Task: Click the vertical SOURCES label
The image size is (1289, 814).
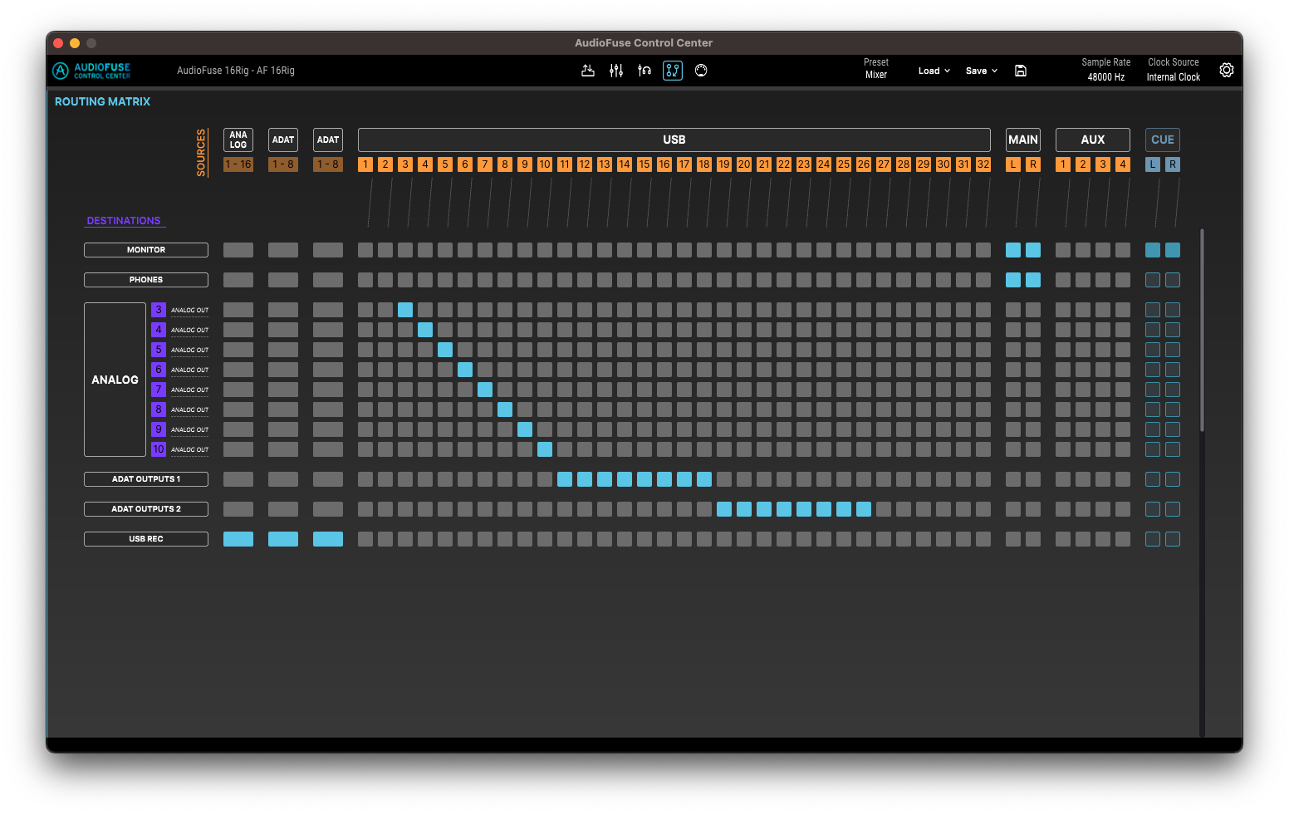Action: click(x=201, y=152)
